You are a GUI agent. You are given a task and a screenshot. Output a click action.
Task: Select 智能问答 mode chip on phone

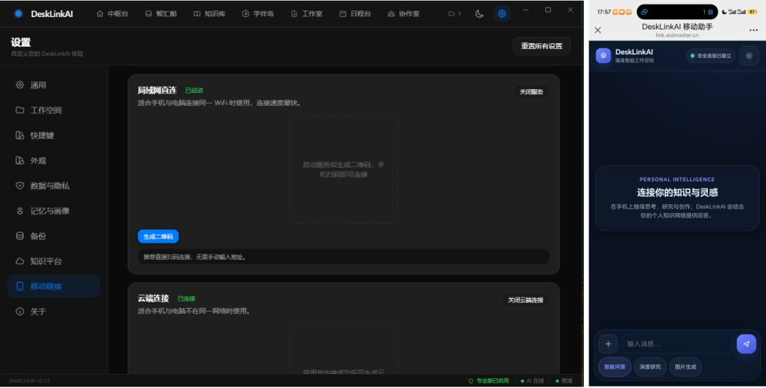pyautogui.click(x=614, y=367)
